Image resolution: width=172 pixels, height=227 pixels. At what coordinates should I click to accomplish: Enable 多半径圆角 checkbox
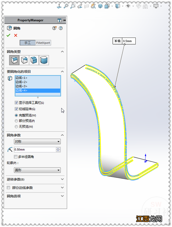tap(16, 157)
